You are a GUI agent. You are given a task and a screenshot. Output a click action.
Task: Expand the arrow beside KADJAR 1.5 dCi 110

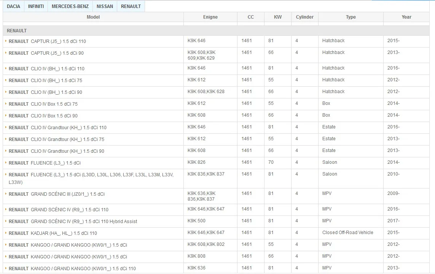6,233
